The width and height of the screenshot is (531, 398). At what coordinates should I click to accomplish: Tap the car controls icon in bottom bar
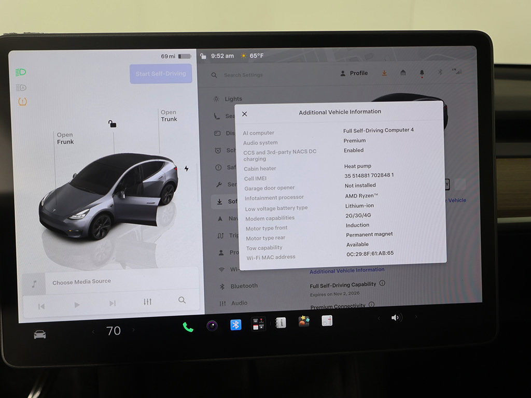click(39, 334)
